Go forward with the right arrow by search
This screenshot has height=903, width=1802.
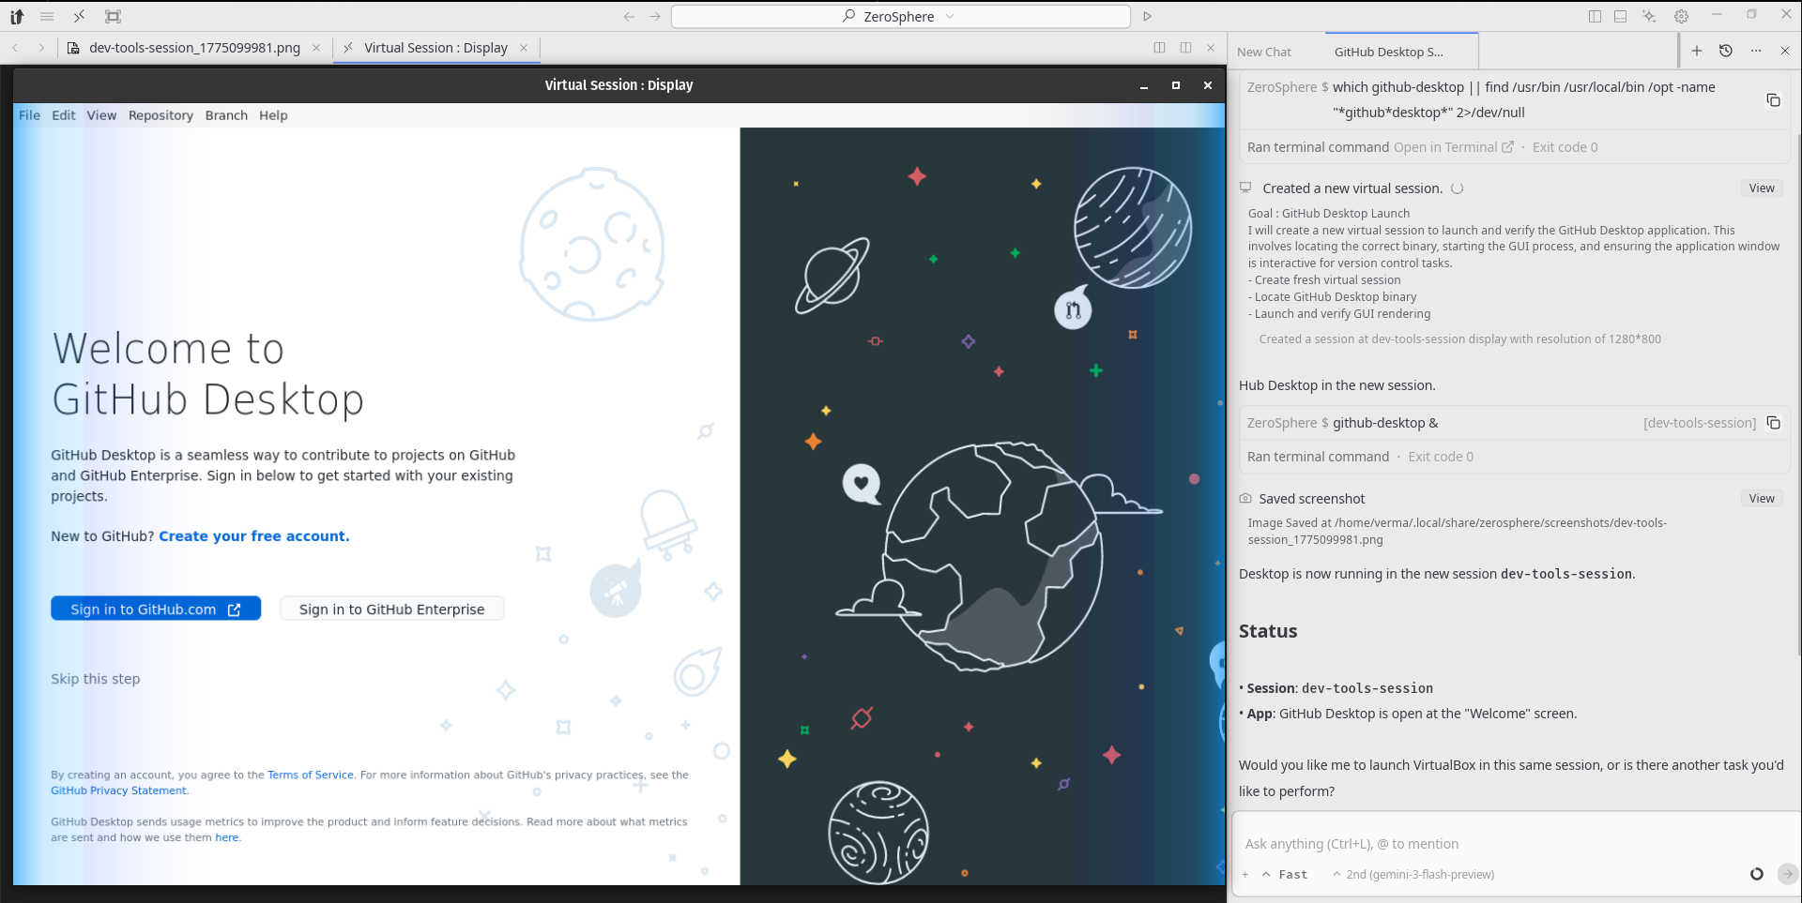pos(655,16)
